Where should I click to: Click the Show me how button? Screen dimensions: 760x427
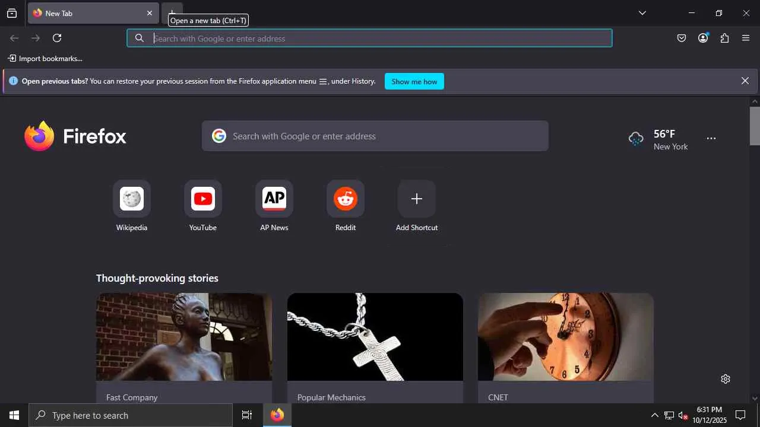click(414, 81)
